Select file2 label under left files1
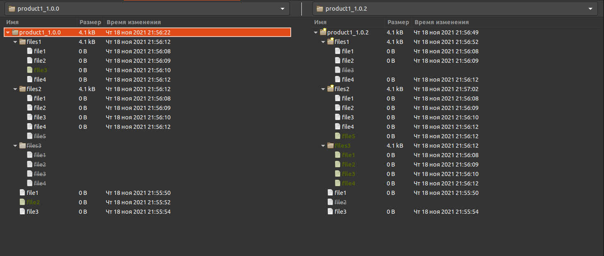The width and height of the screenshot is (604, 256). click(40, 61)
